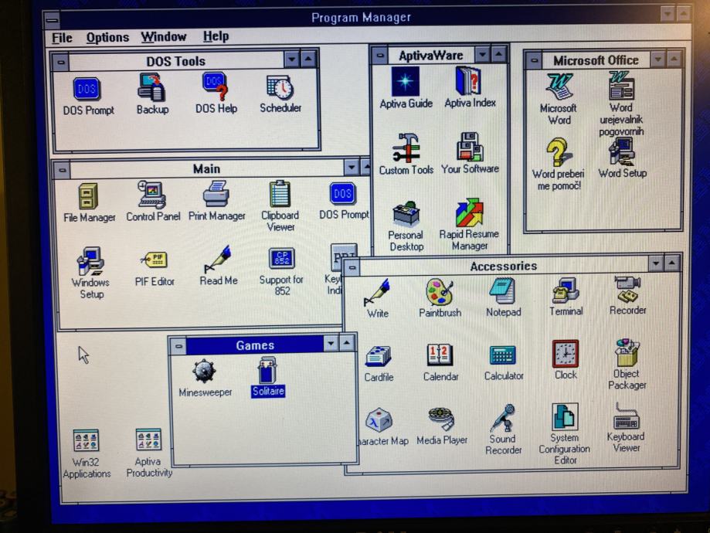Open the Microsoft Office group control menu
Viewport: 710px width, 533px height.
(x=533, y=59)
